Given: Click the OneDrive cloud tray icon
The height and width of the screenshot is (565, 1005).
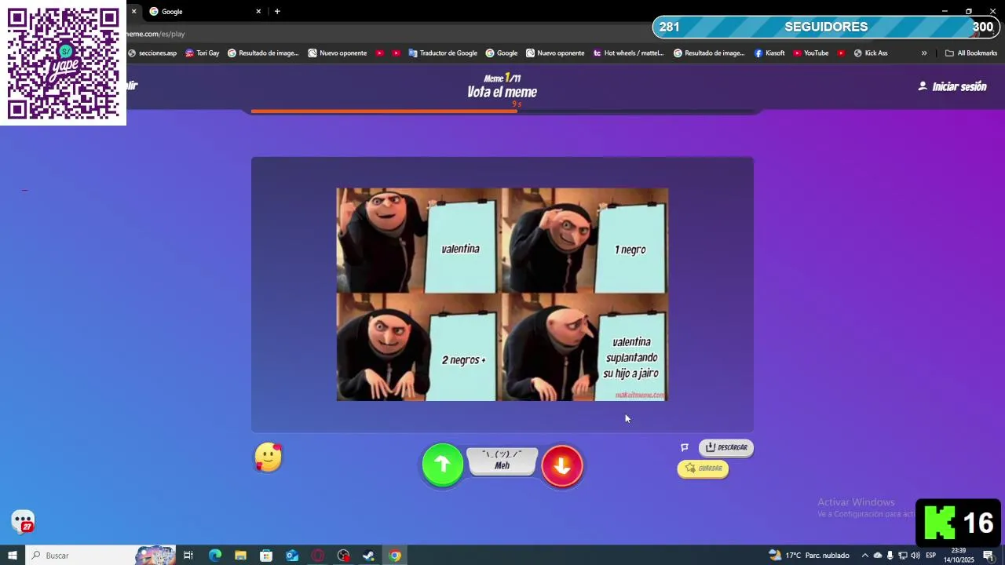Looking at the screenshot, I should (x=878, y=556).
